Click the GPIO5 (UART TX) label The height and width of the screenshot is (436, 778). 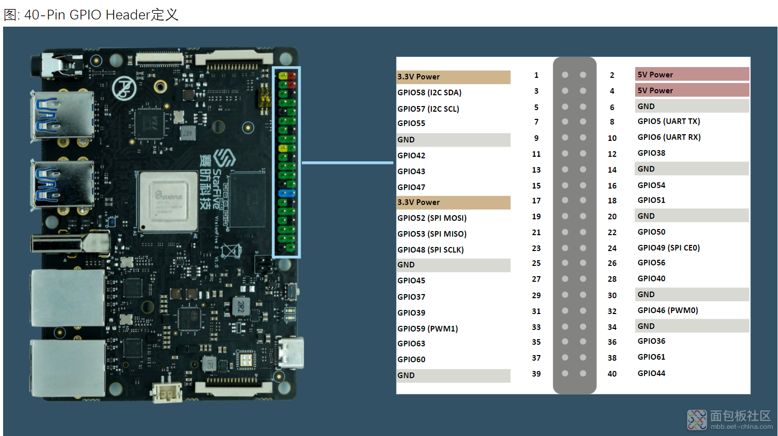[x=668, y=121]
